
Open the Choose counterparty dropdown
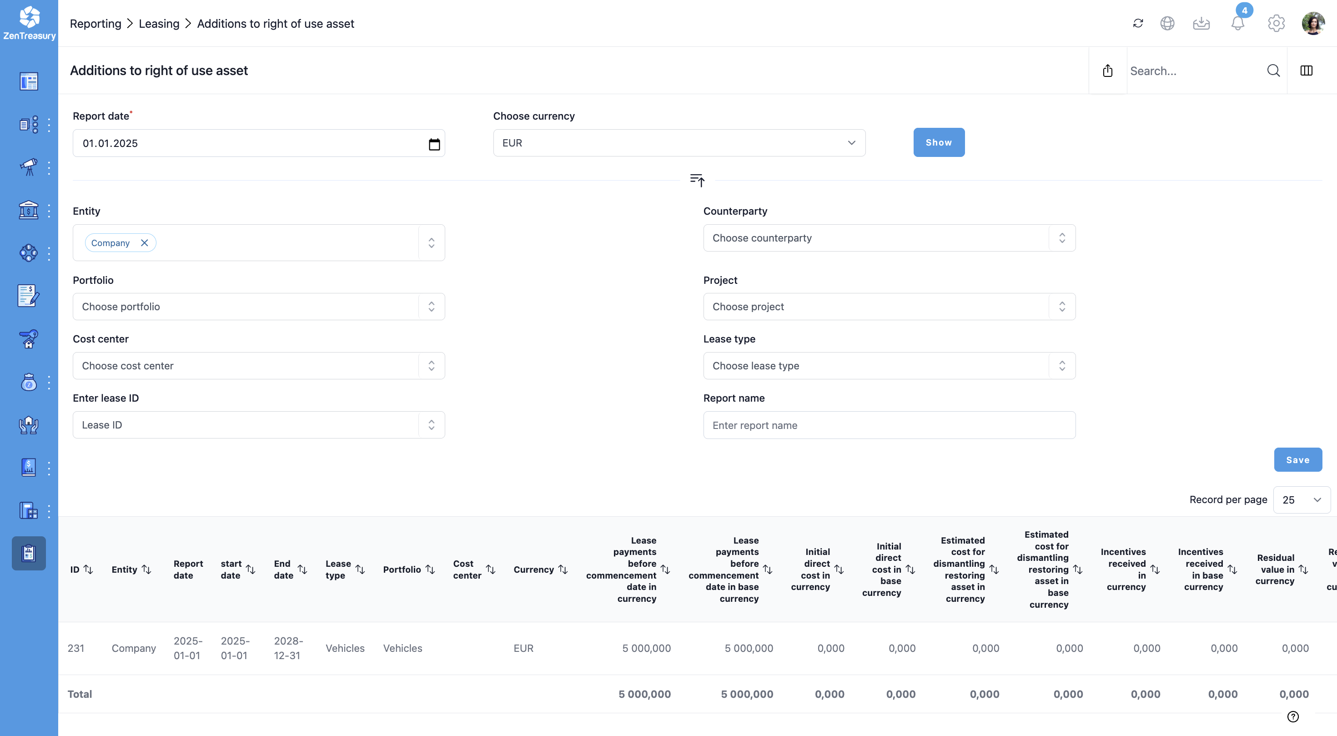tap(889, 238)
